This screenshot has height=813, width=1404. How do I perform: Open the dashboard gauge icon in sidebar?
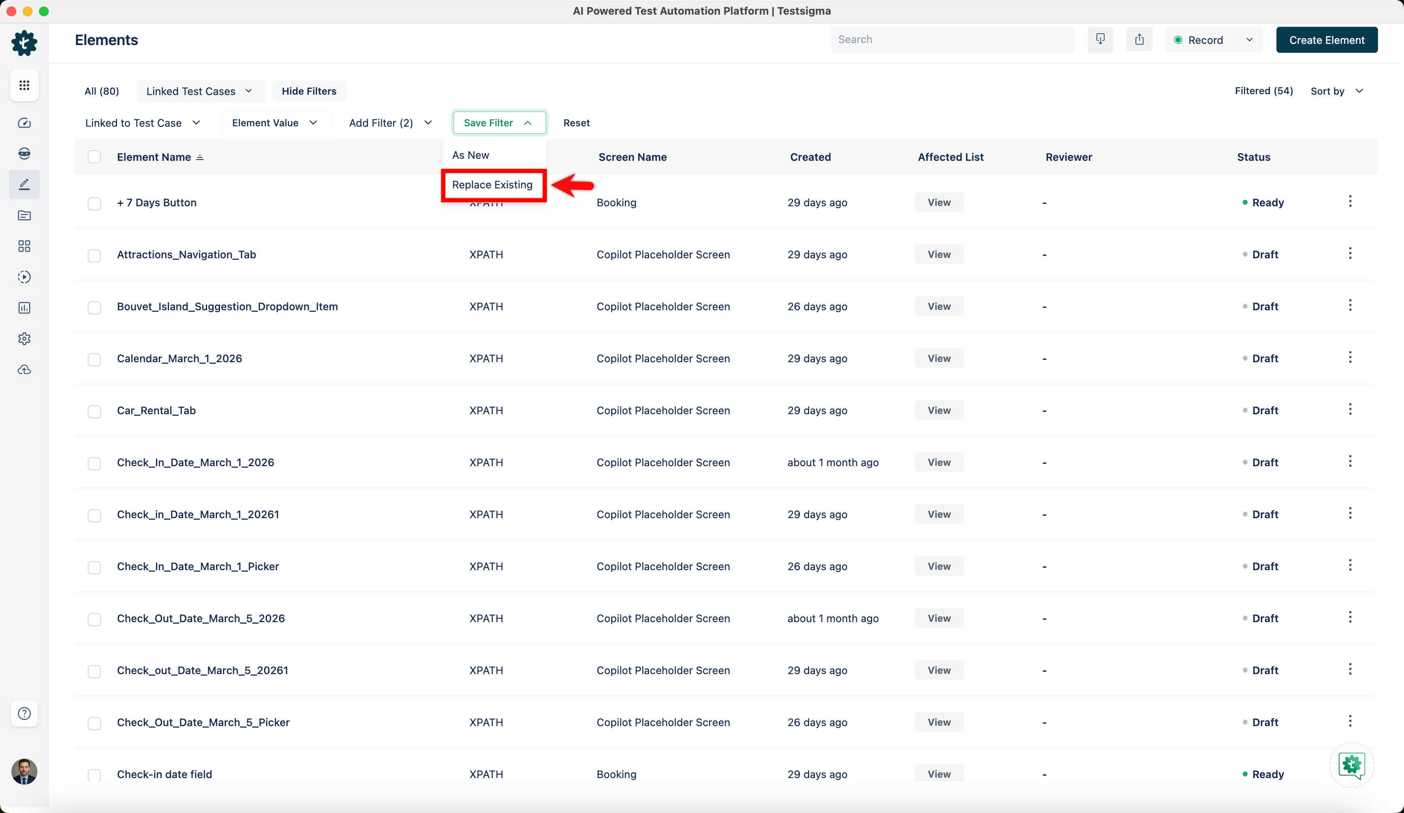coord(24,123)
